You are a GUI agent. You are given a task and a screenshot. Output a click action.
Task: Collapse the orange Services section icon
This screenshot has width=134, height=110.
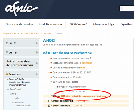point(7,74)
